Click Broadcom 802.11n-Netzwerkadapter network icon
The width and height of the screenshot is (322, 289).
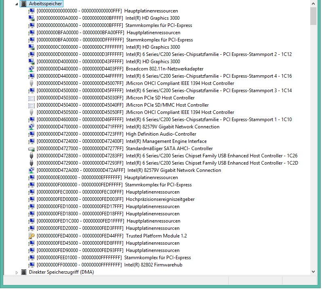(x=31, y=69)
